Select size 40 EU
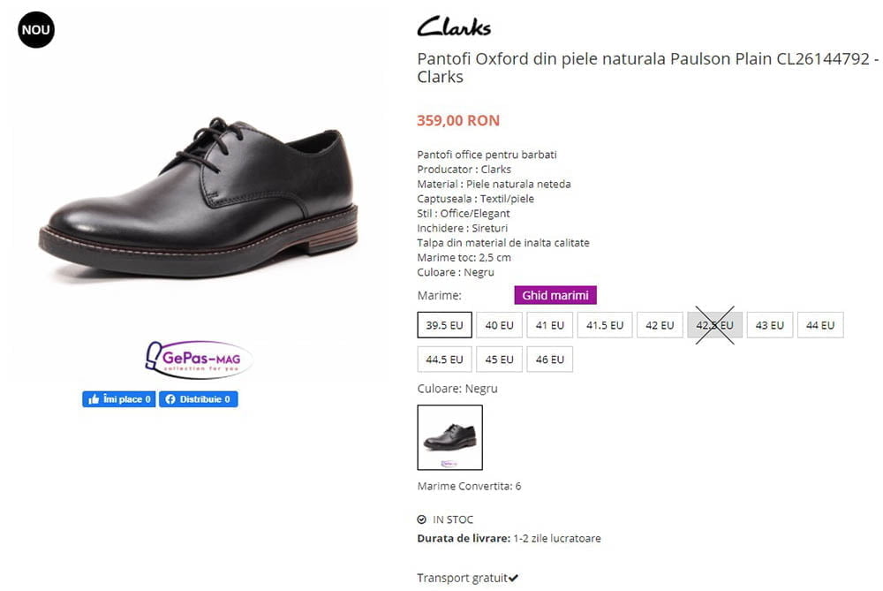 click(500, 325)
